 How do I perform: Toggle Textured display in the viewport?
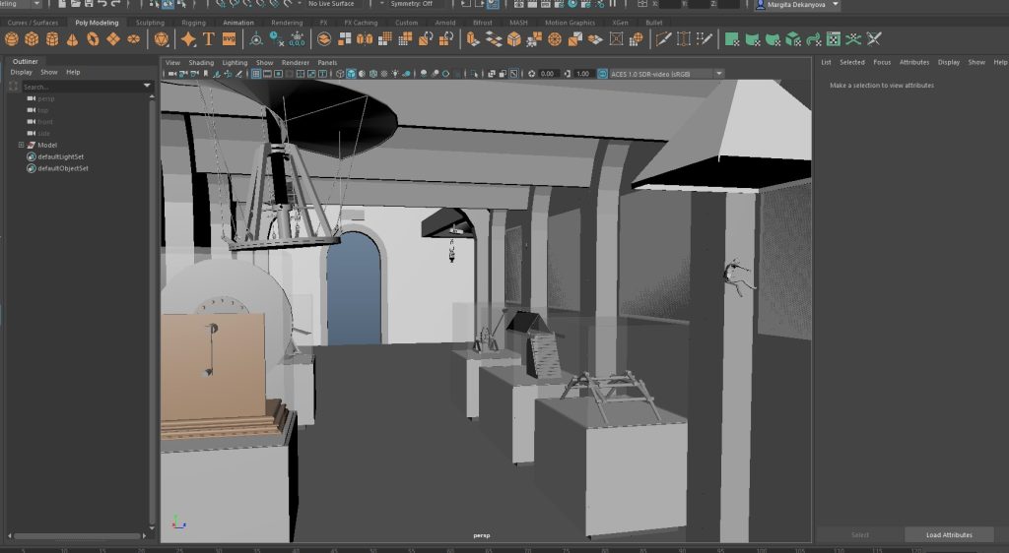(384, 74)
